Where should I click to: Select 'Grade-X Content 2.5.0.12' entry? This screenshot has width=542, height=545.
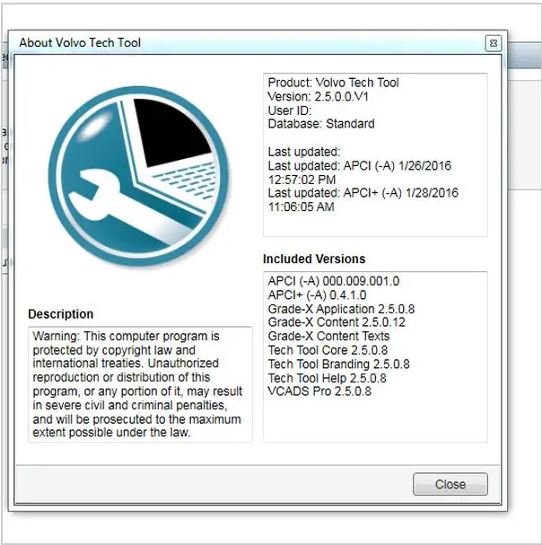click(x=337, y=322)
